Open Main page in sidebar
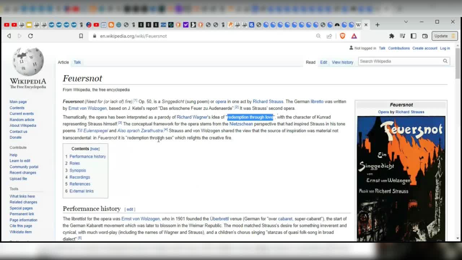462x260 pixels. [18, 102]
